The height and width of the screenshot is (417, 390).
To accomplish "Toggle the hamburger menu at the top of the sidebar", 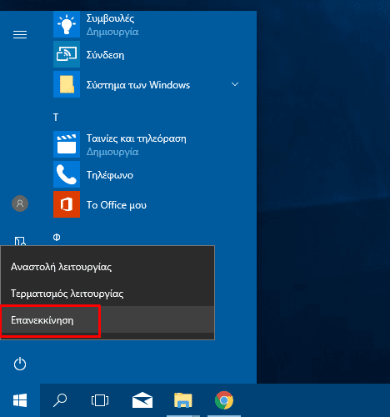I will 20,35.
